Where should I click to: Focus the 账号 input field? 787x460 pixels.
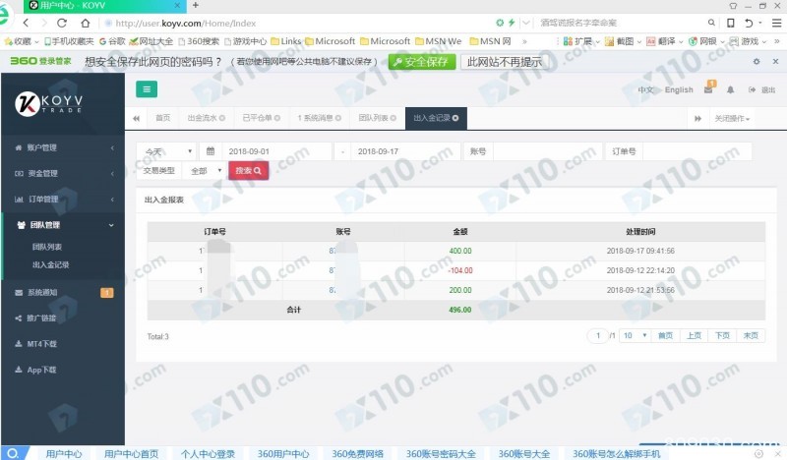tap(548, 151)
